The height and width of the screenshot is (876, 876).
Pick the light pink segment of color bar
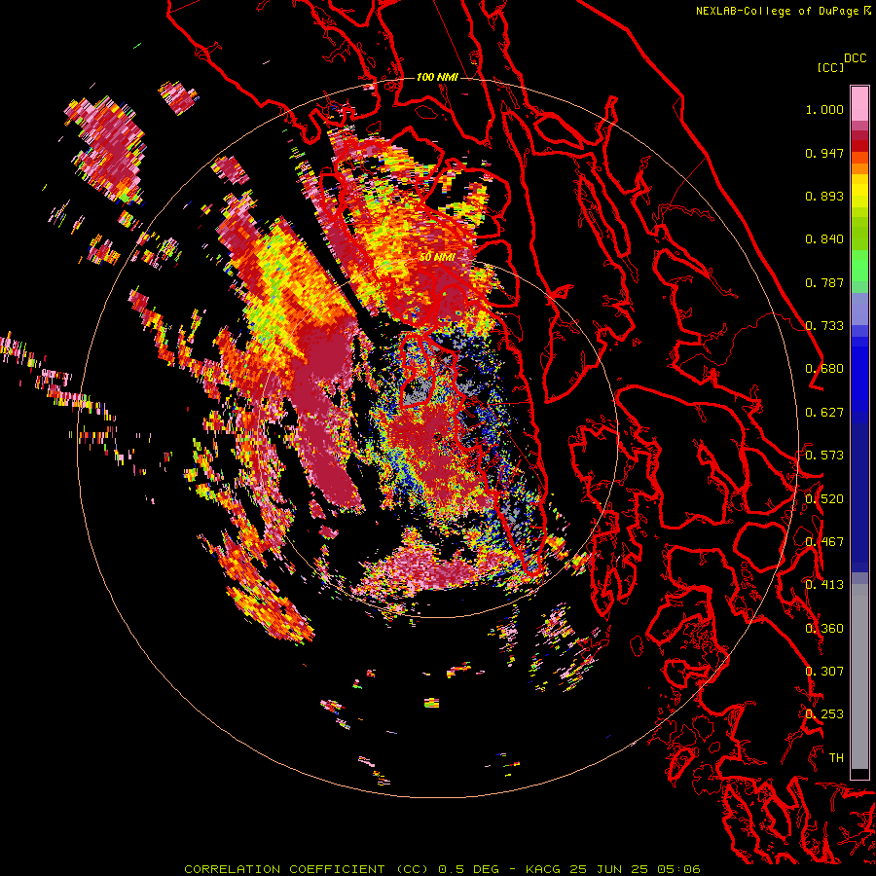pyautogui.click(x=859, y=103)
